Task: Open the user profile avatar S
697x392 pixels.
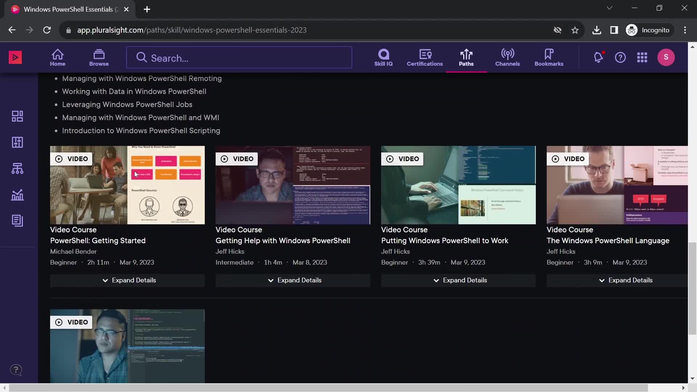Action: click(666, 57)
